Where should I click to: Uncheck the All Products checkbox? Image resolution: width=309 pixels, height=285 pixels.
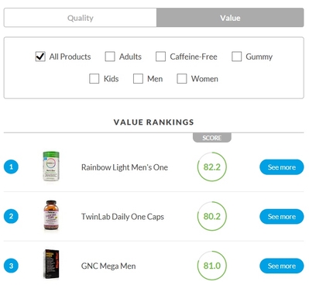pos(40,57)
